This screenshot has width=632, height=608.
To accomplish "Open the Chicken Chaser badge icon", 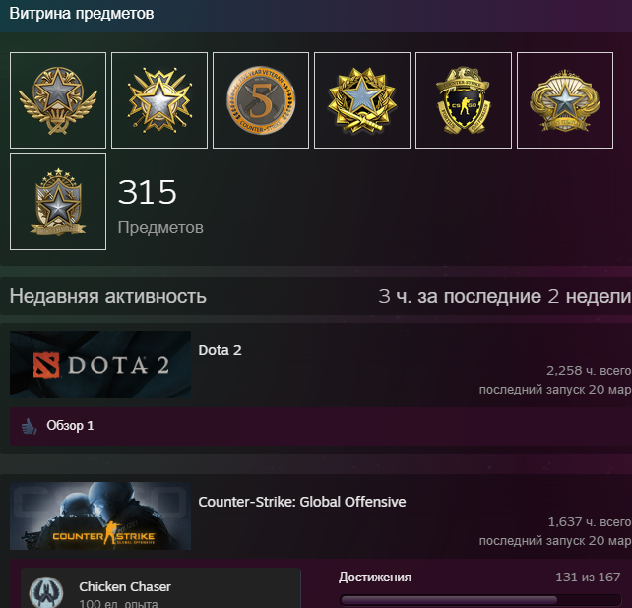I will [x=46, y=592].
